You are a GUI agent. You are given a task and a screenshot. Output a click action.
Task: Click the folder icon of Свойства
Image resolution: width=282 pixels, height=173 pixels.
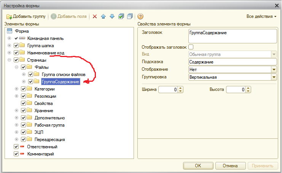(x=29, y=103)
